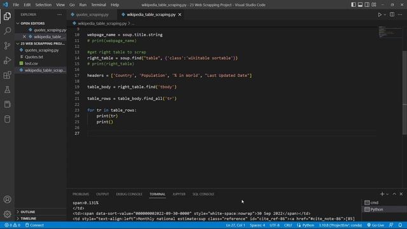Image resolution: width=407 pixels, height=229 pixels.
Task: Open the Manage gear icon
Action: pos(7,214)
